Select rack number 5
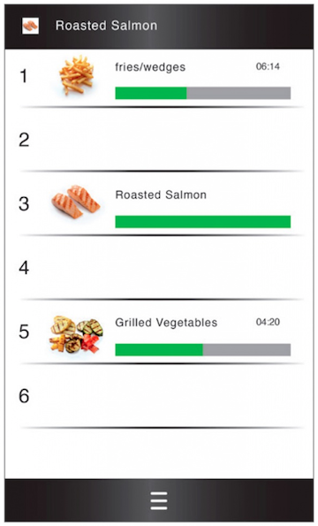This screenshot has height=526, width=318. click(x=24, y=332)
